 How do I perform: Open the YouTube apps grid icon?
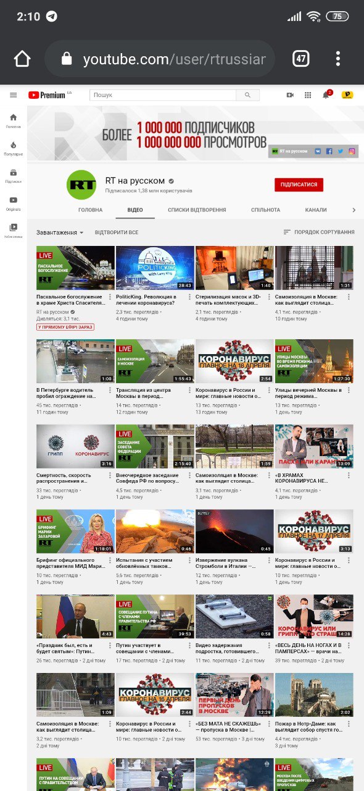pos(308,95)
